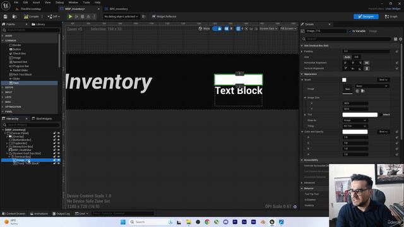Screen dimensions: 404x227
Task: Open the Bind Widgets tab
Action: [42, 119]
